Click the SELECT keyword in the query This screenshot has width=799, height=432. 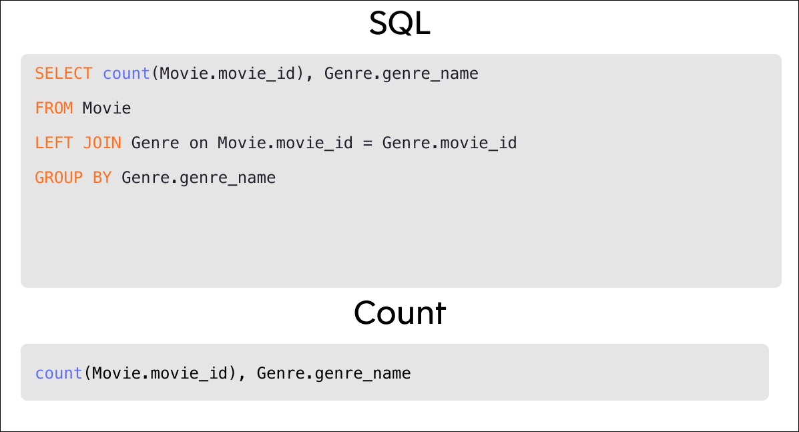coord(63,73)
